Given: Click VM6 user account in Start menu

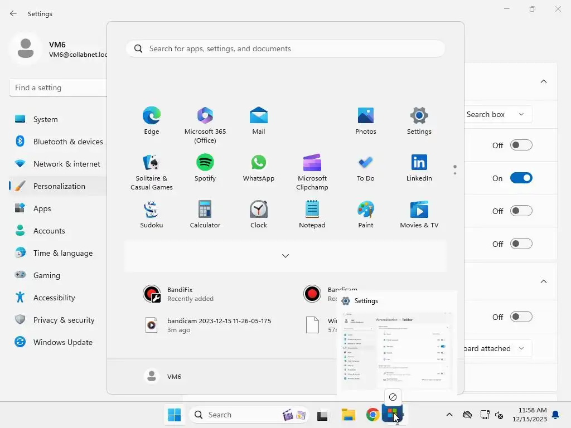Looking at the screenshot, I should (162, 376).
